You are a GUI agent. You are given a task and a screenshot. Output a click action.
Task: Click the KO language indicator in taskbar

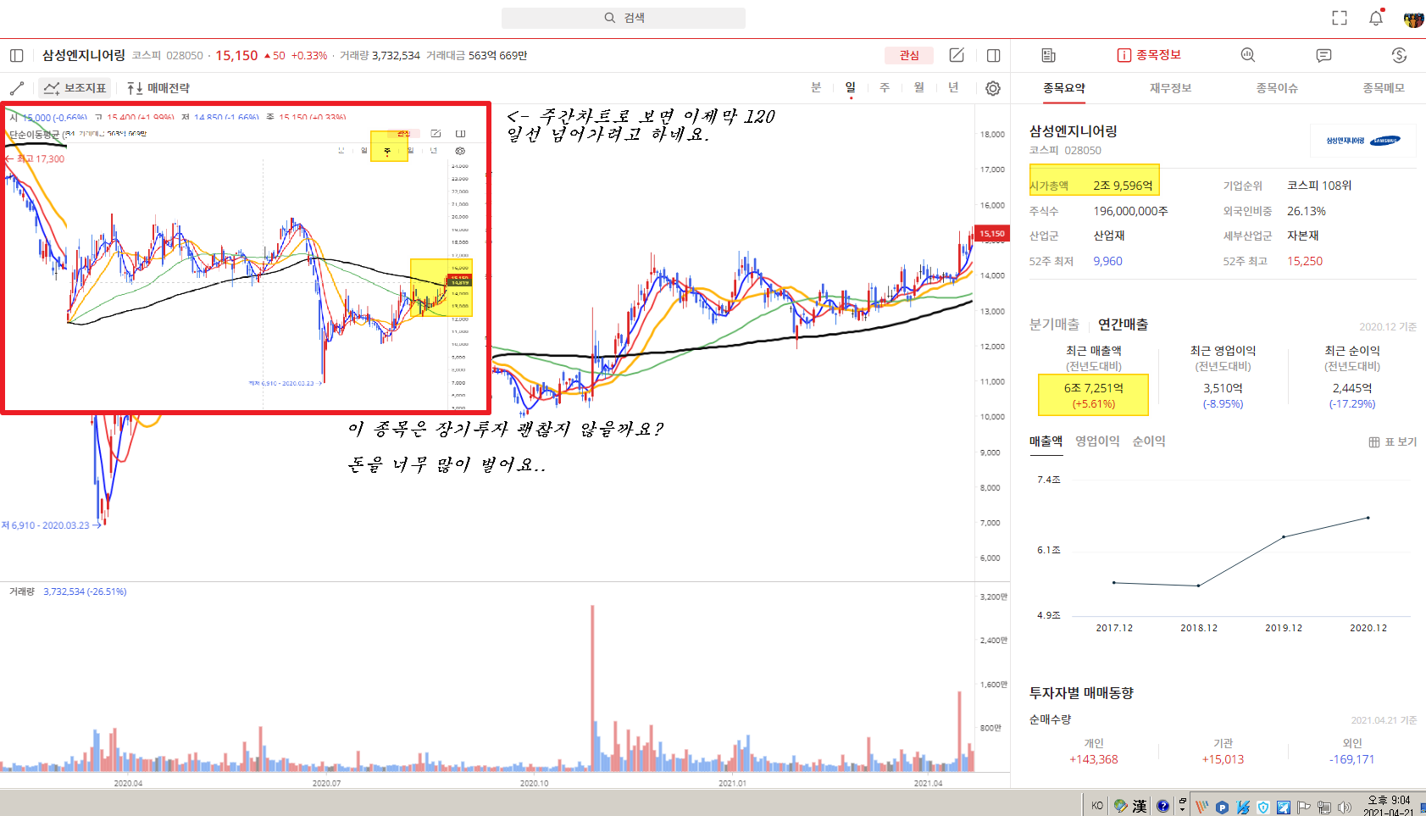coord(1097,806)
